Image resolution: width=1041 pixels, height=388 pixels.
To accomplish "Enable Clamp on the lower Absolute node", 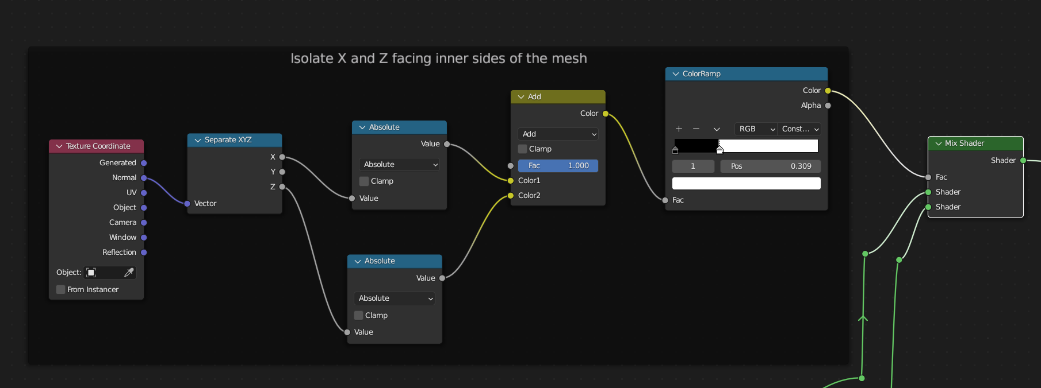I will point(359,316).
